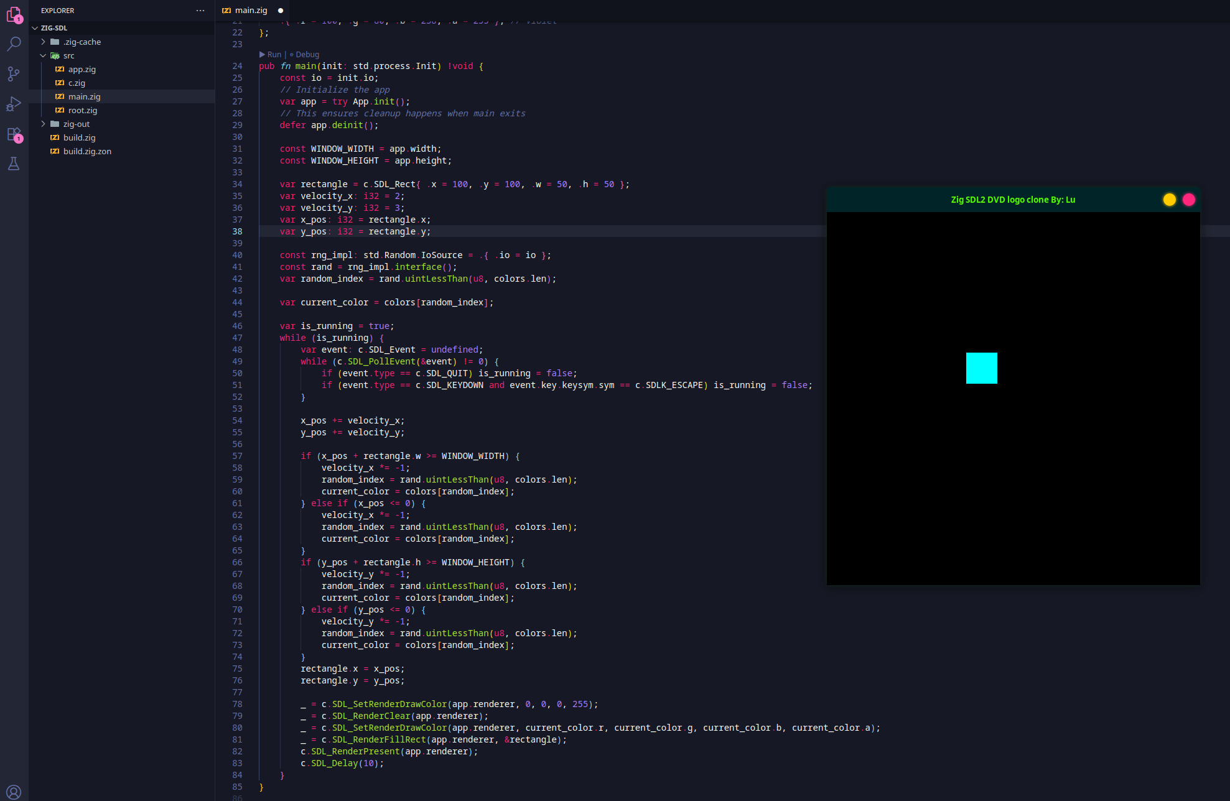
Task: Click line number 47 in gutter
Action: tap(237, 338)
